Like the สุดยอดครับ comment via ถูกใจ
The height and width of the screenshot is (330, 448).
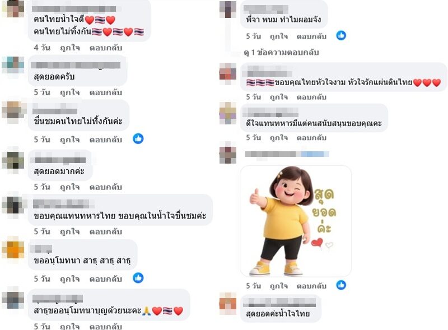(69, 92)
